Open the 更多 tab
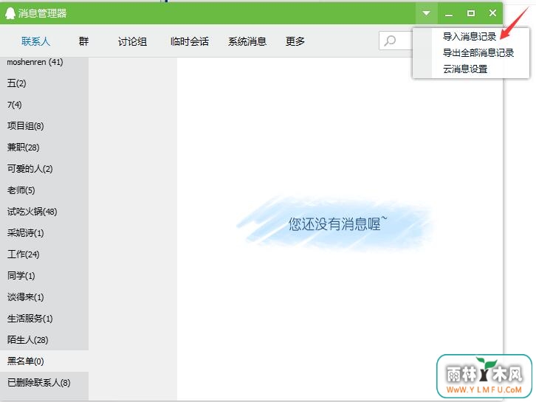Image resolution: width=536 pixels, height=402 pixels. (295, 41)
